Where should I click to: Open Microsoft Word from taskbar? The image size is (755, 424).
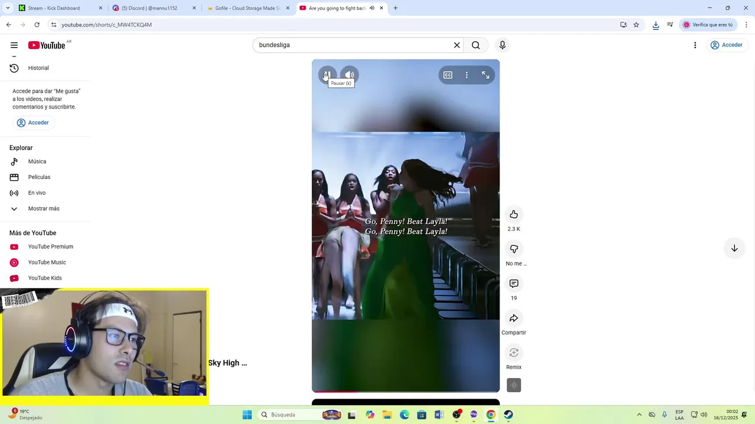tap(439, 415)
